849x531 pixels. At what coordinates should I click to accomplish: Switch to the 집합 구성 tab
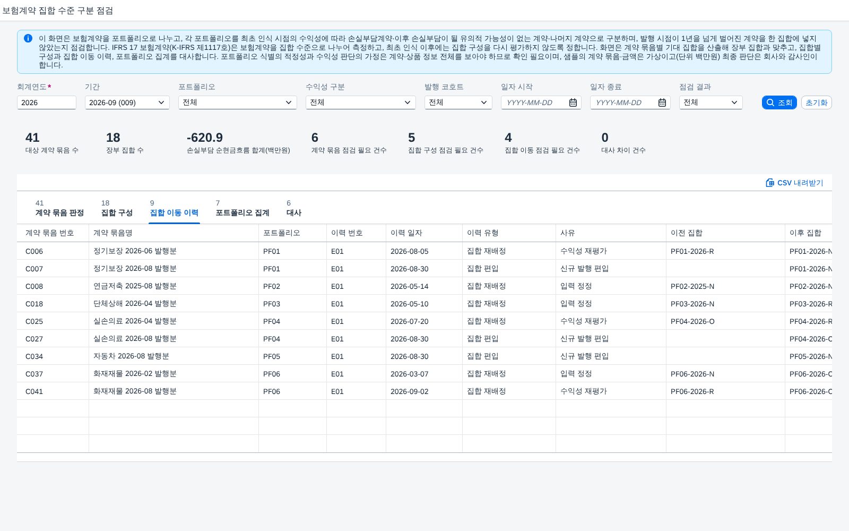click(117, 208)
